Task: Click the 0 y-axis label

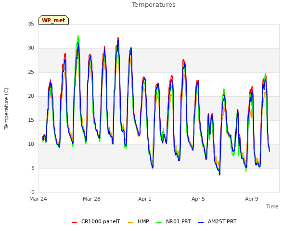Action: (x=33, y=192)
